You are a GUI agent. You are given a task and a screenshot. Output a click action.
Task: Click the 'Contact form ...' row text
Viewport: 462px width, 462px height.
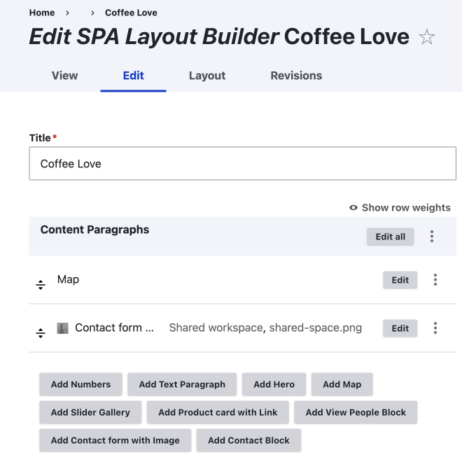point(114,328)
